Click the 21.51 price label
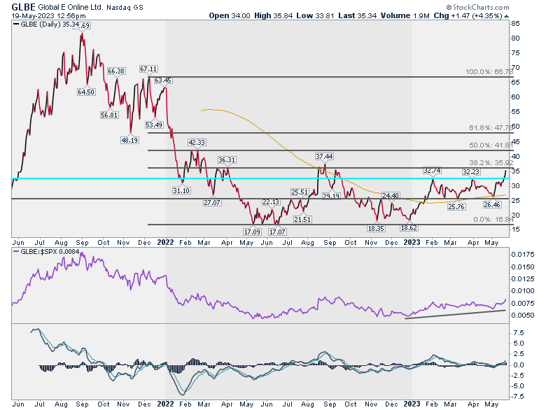The height and width of the screenshot is (410, 546). tap(302, 219)
